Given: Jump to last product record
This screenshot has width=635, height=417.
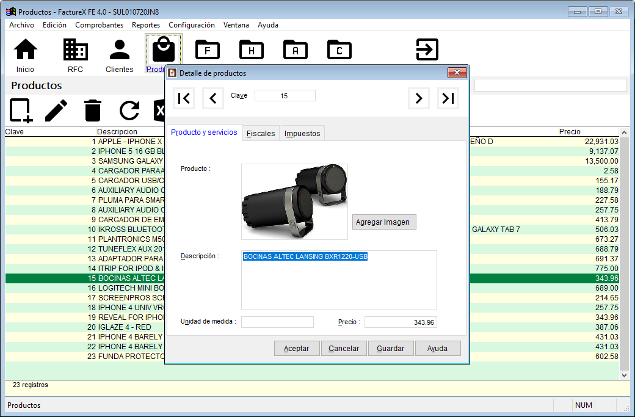Looking at the screenshot, I should 448,98.
